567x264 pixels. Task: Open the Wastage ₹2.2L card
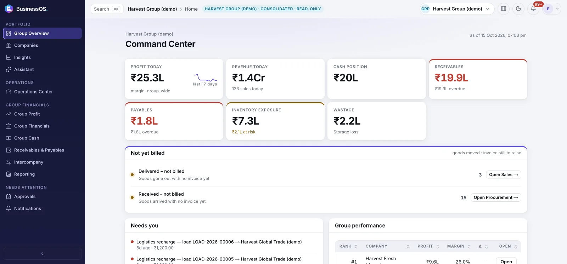point(377,121)
